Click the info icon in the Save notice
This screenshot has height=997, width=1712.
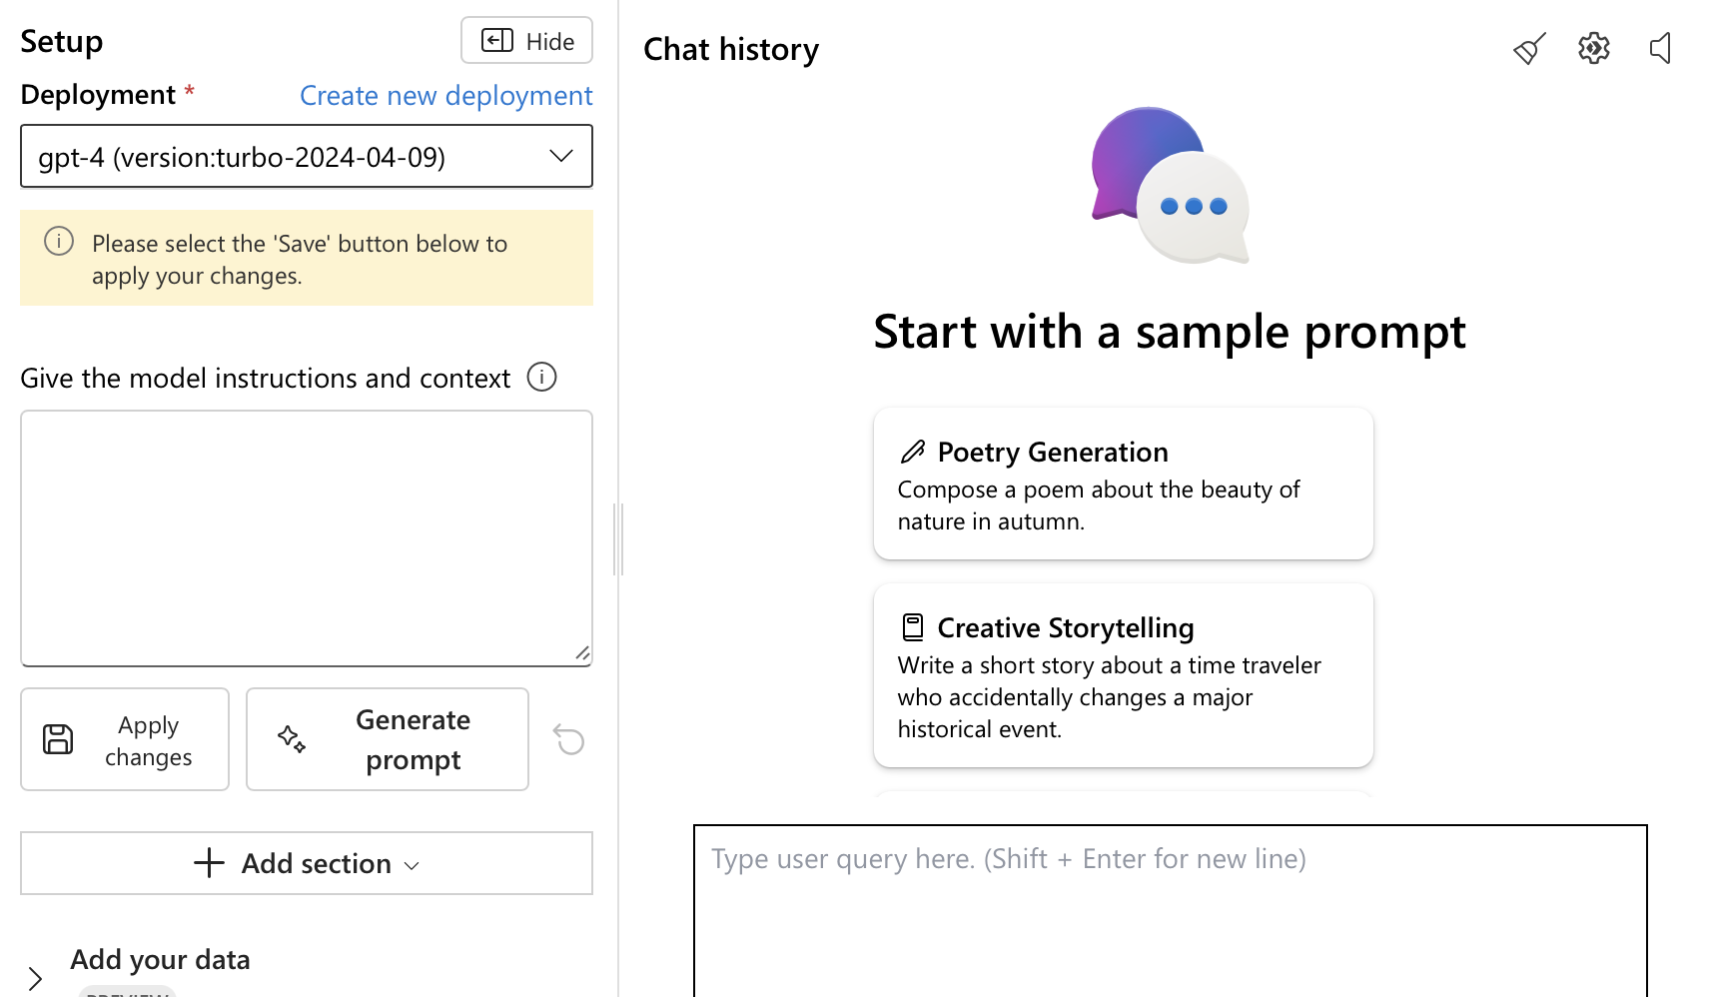59,241
